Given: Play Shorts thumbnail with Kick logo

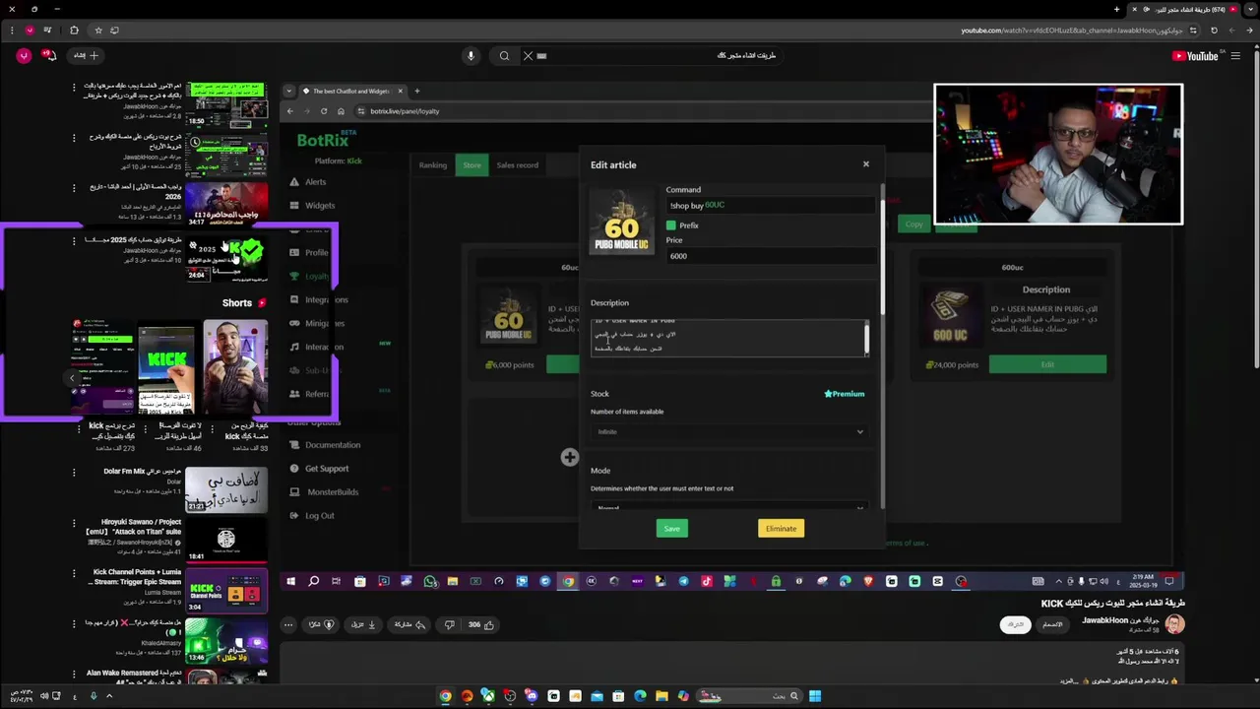Looking at the screenshot, I should coord(166,368).
